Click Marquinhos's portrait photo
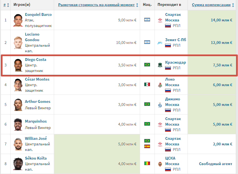This screenshot has height=174, width=238. (x=18, y=125)
